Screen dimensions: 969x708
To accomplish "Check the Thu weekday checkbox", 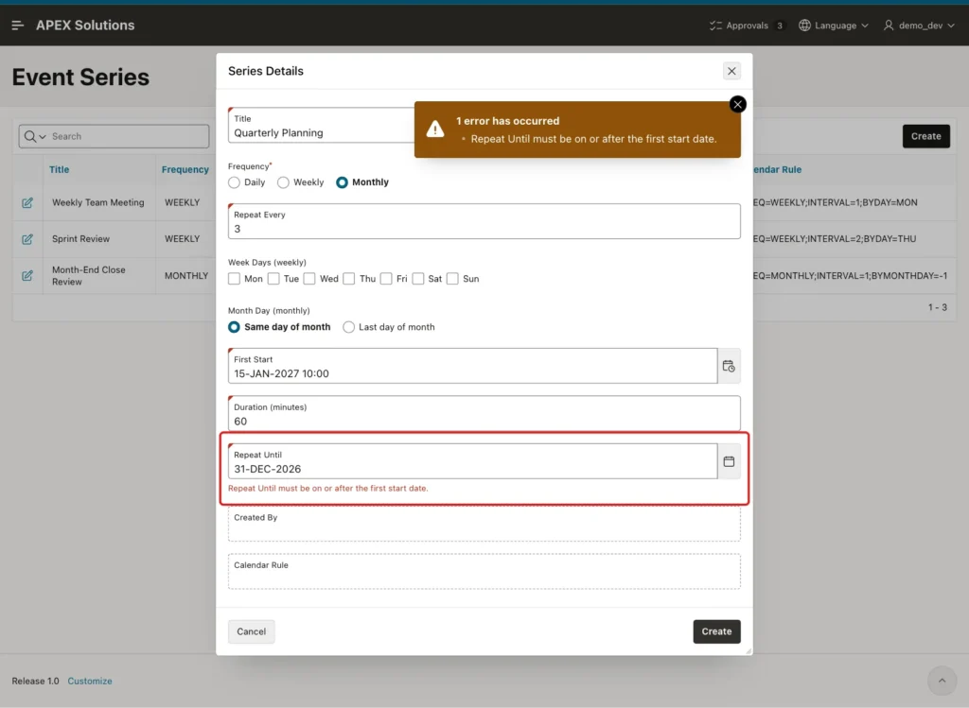I will pos(349,279).
